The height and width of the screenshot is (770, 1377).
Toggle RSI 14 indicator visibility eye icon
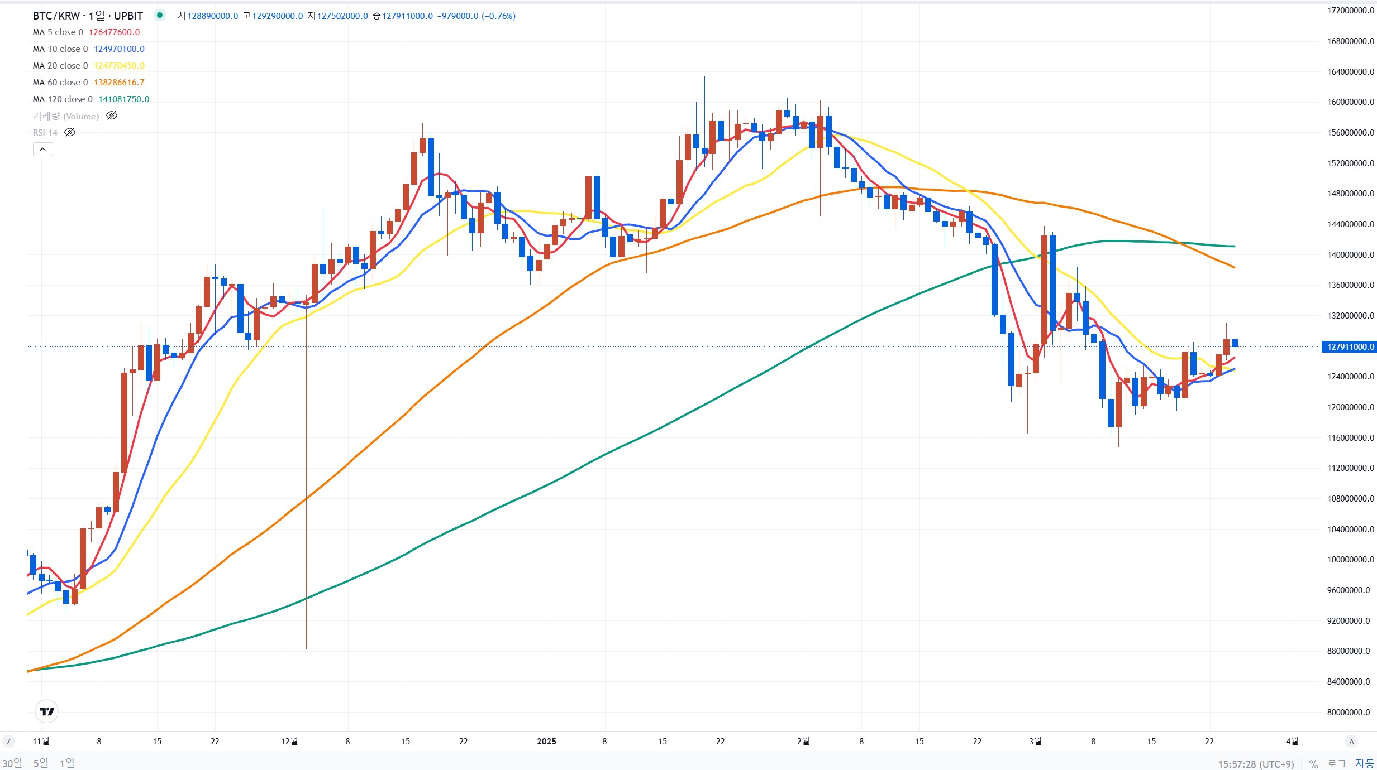[x=70, y=133]
